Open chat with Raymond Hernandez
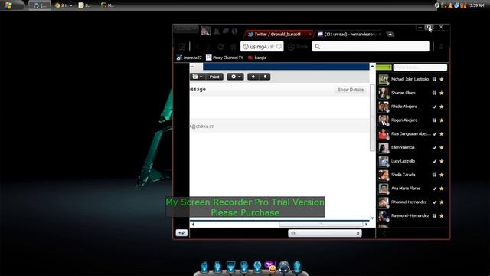Image resolution: width=490 pixels, height=276 pixels. pyautogui.click(x=410, y=215)
